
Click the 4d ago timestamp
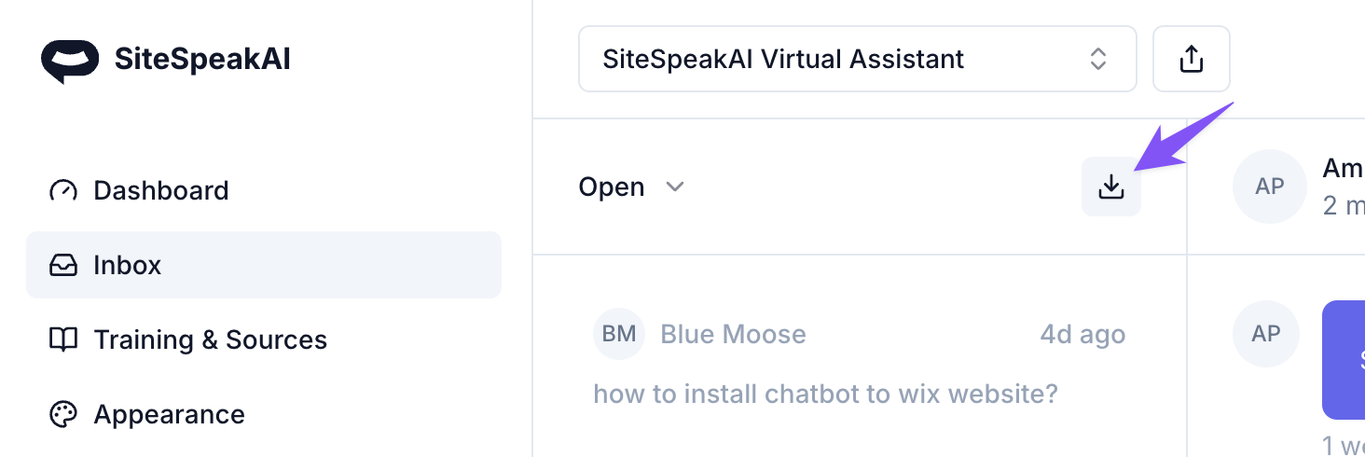point(1082,334)
